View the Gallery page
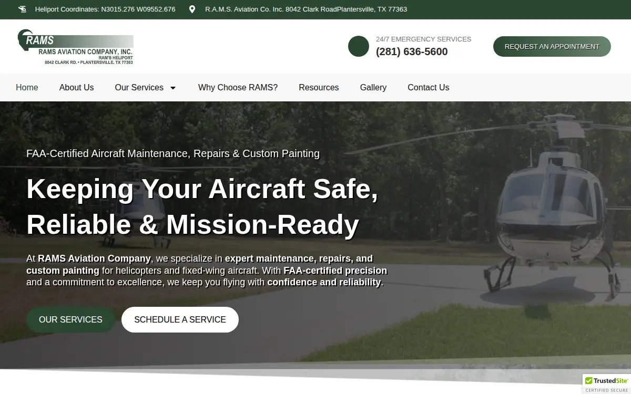 (373, 88)
